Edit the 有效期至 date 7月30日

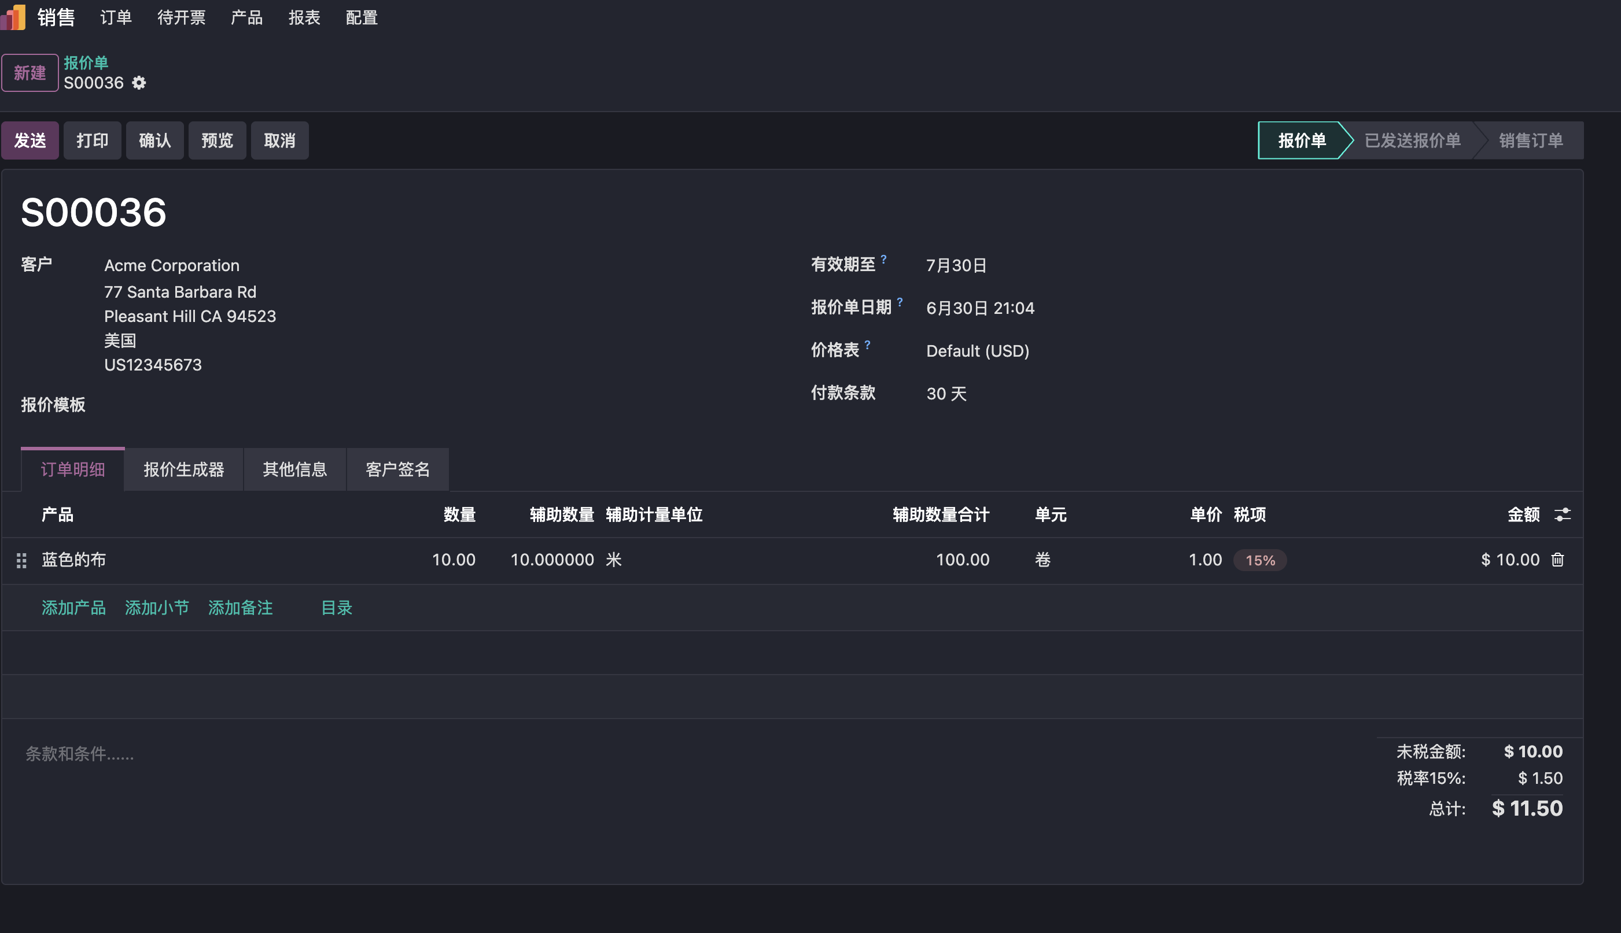click(956, 265)
